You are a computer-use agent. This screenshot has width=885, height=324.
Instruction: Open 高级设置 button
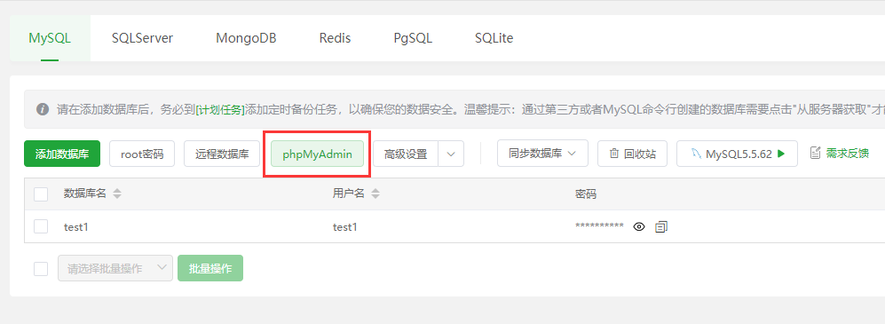click(406, 154)
